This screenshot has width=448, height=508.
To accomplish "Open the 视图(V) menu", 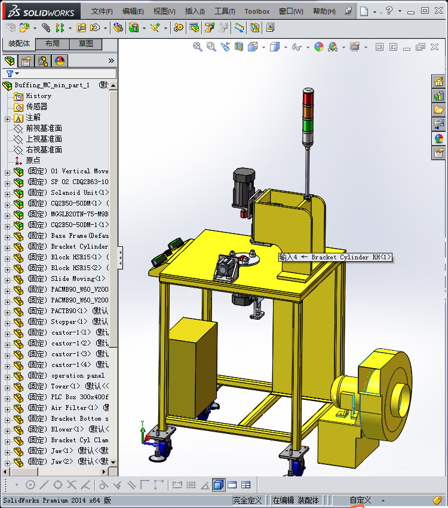I will [x=164, y=11].
